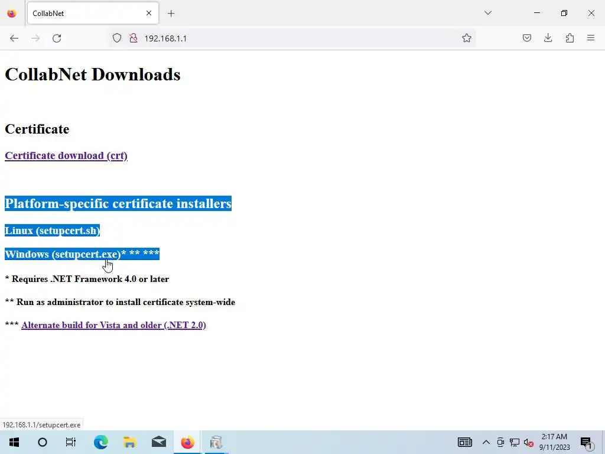Open the recycle bin taskbar app

click(x=216, y=442)
